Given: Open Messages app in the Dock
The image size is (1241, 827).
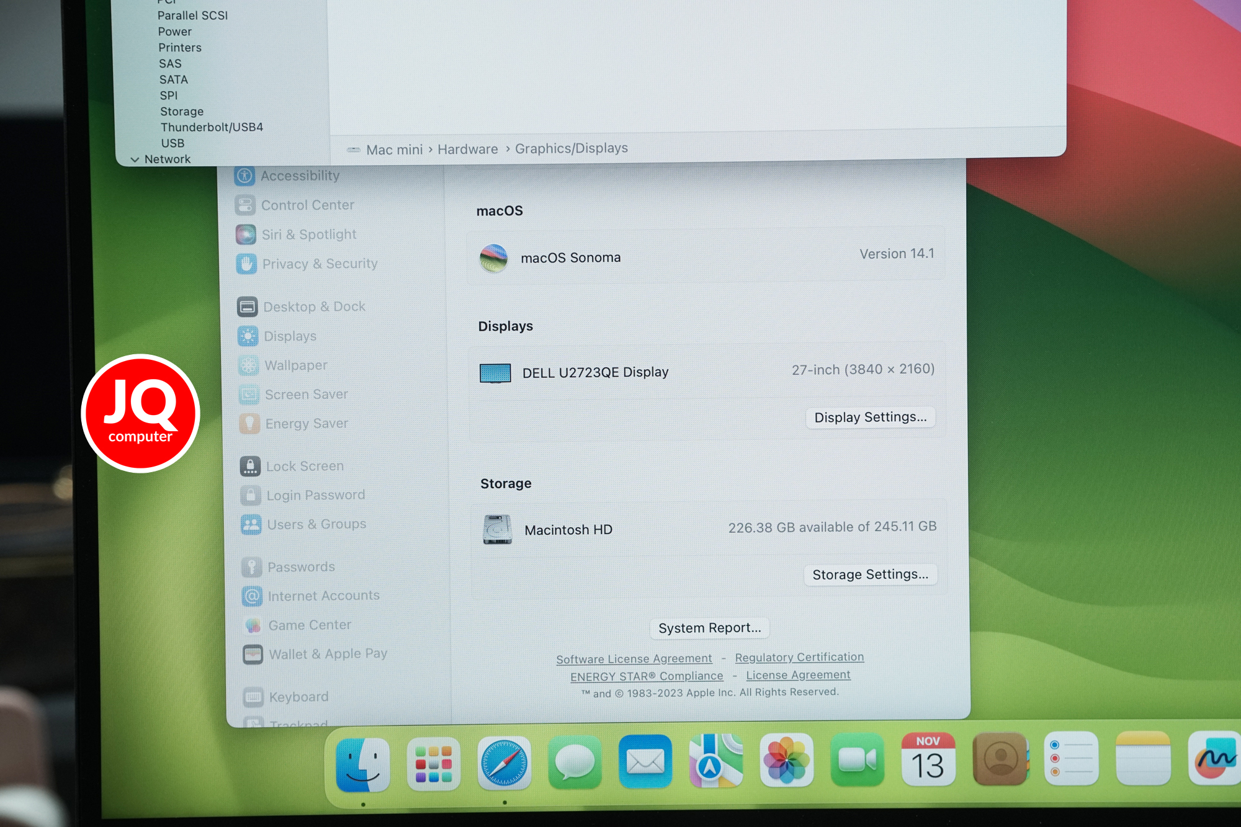Looking at the screenshot, I should (575, 762).
